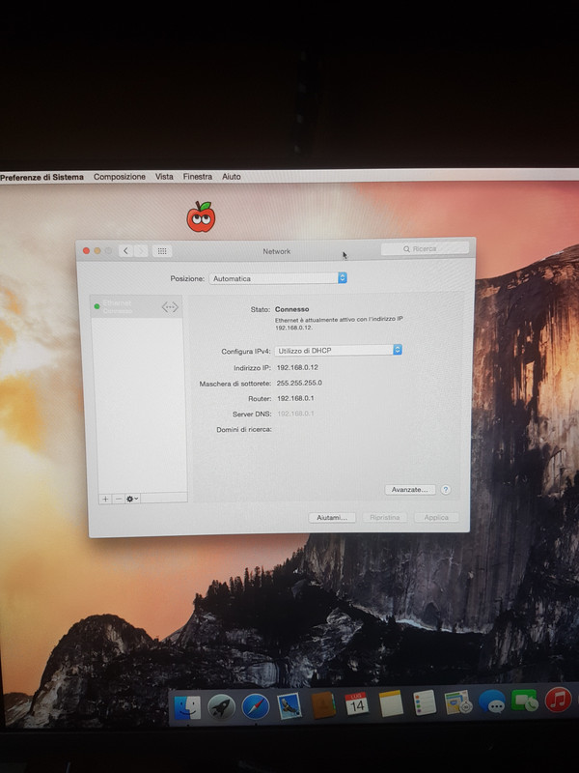Viewport: 579px width, 773px height.
Task: Open the Configura IPv4 dropdown
Action: coord(339,350)
